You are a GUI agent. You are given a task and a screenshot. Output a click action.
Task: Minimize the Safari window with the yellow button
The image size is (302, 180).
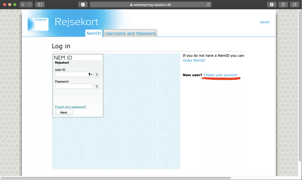click(10, 5)
